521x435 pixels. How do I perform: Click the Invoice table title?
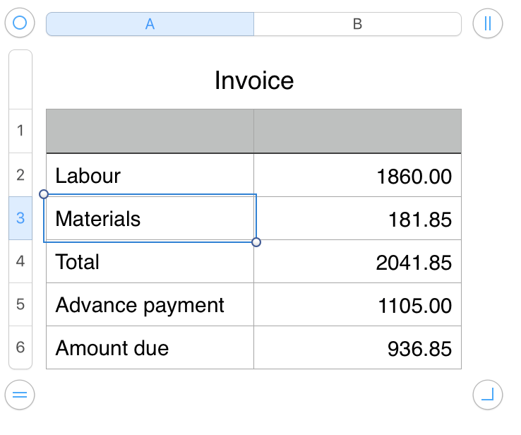(254, 81)
